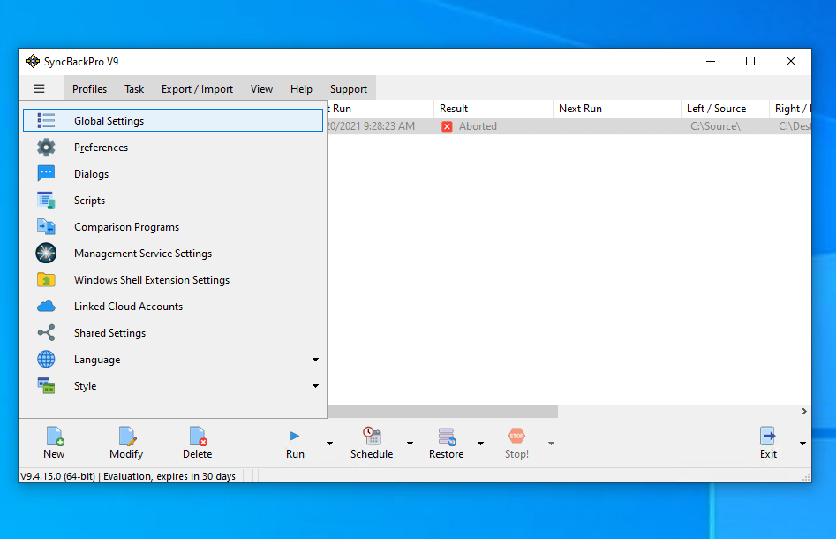Screen dimensions: 836x539
Task: Open the hamburger main menu button
Action: [39, 88]
